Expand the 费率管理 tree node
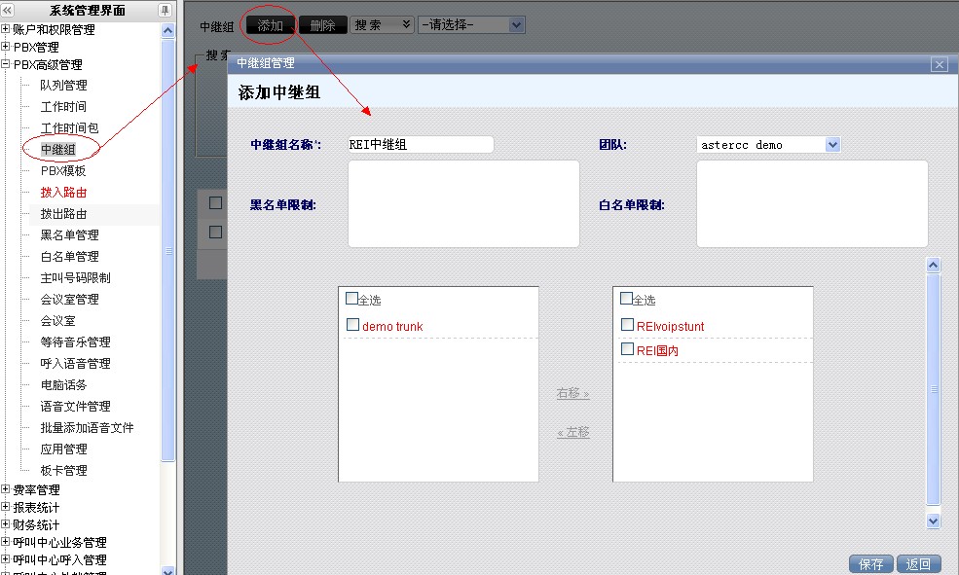 pos(6,490)
